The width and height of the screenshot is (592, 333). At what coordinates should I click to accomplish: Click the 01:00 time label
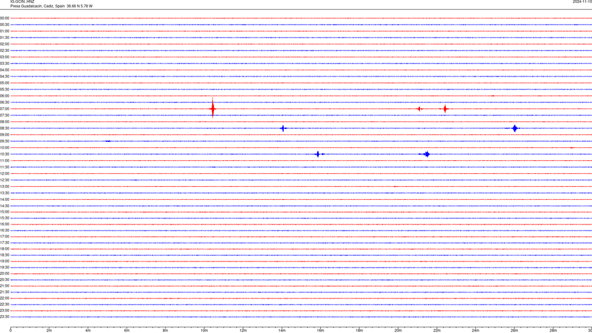(x=4, y=31)
